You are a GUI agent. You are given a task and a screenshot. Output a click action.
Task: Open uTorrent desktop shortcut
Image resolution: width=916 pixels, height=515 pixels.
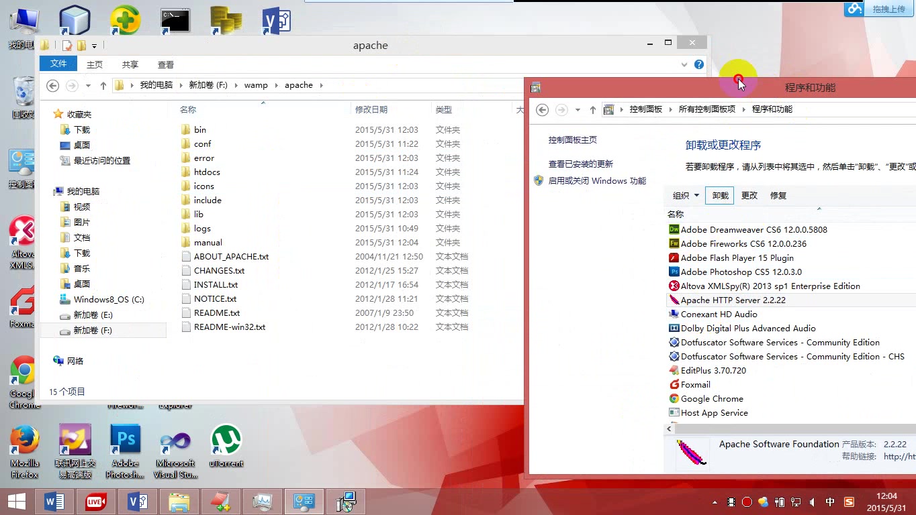pos(226,445)
